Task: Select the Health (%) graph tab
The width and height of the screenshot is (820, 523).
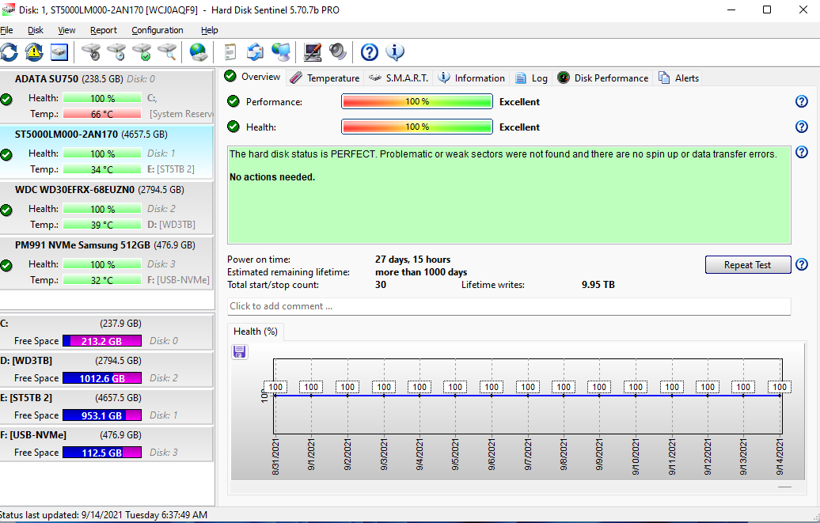Action: [x=255, y=331]
